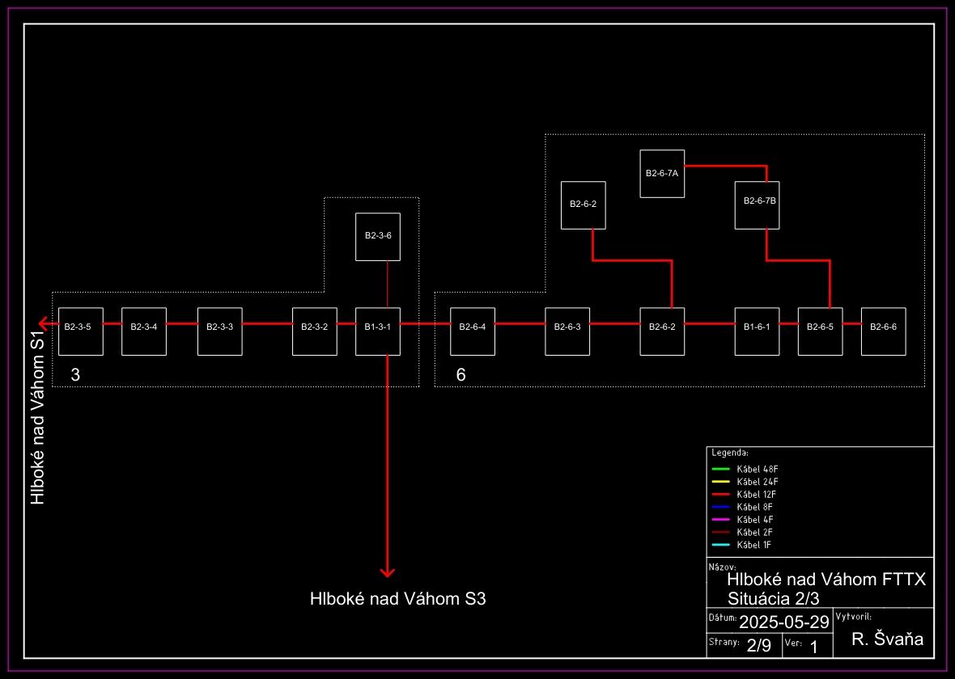Image resolution: width=955 pixels, height=679 pixels.
Task: Select the B2-3-3 node box
Action: pyautogui.click(x=220, y=331)
